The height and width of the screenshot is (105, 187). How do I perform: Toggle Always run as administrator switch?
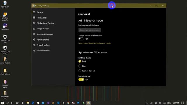81,39
